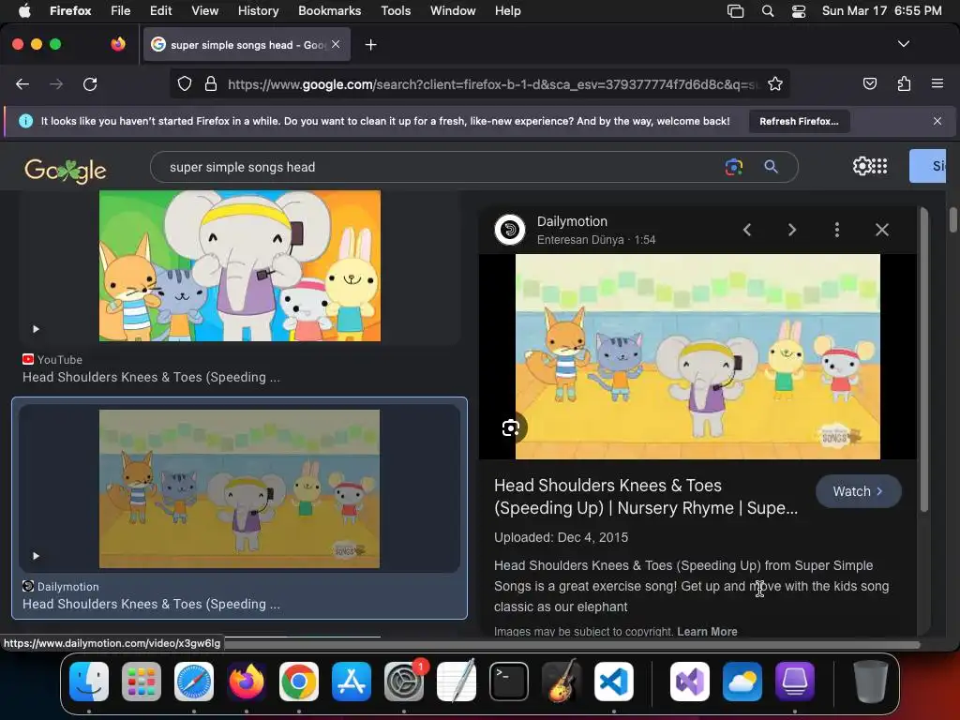Viewport: 960px width, 720px height.
Task: Click the Dailymotion source logo in preview
Action: click(509, 230)
